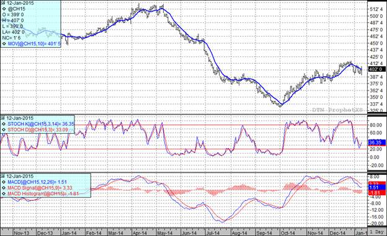Click the Sep-14 label on the time axis
Screen dimensions: 387x236
pyautogui.click(x=264, y=233)
